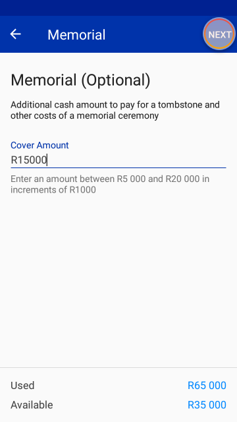Click the blue underline of amount field
This screenshot has width=237, height=422.
118,167
